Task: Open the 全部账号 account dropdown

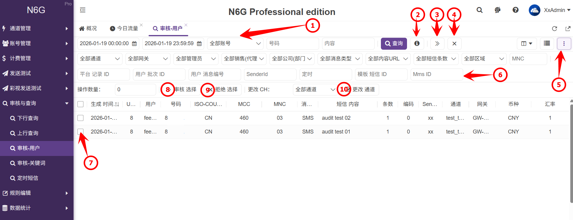Action: (x=235, y=43)
